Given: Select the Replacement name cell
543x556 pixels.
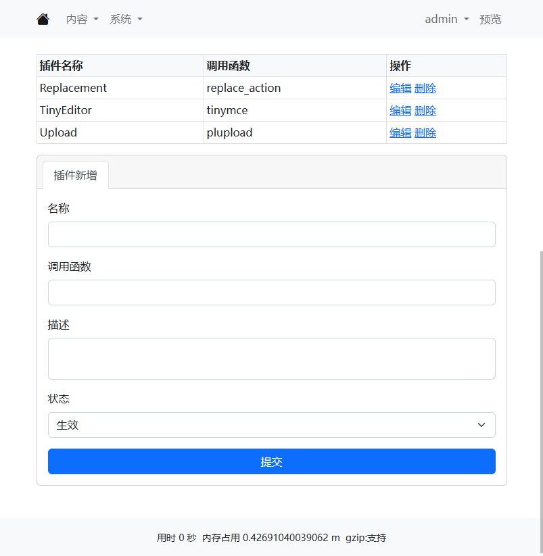Looking at the screenshot, I should point(120,88).
